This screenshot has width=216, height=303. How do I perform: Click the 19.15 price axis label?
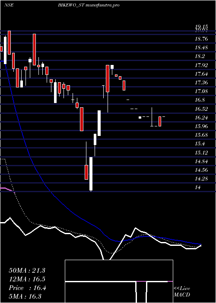[x=201, y=27]
